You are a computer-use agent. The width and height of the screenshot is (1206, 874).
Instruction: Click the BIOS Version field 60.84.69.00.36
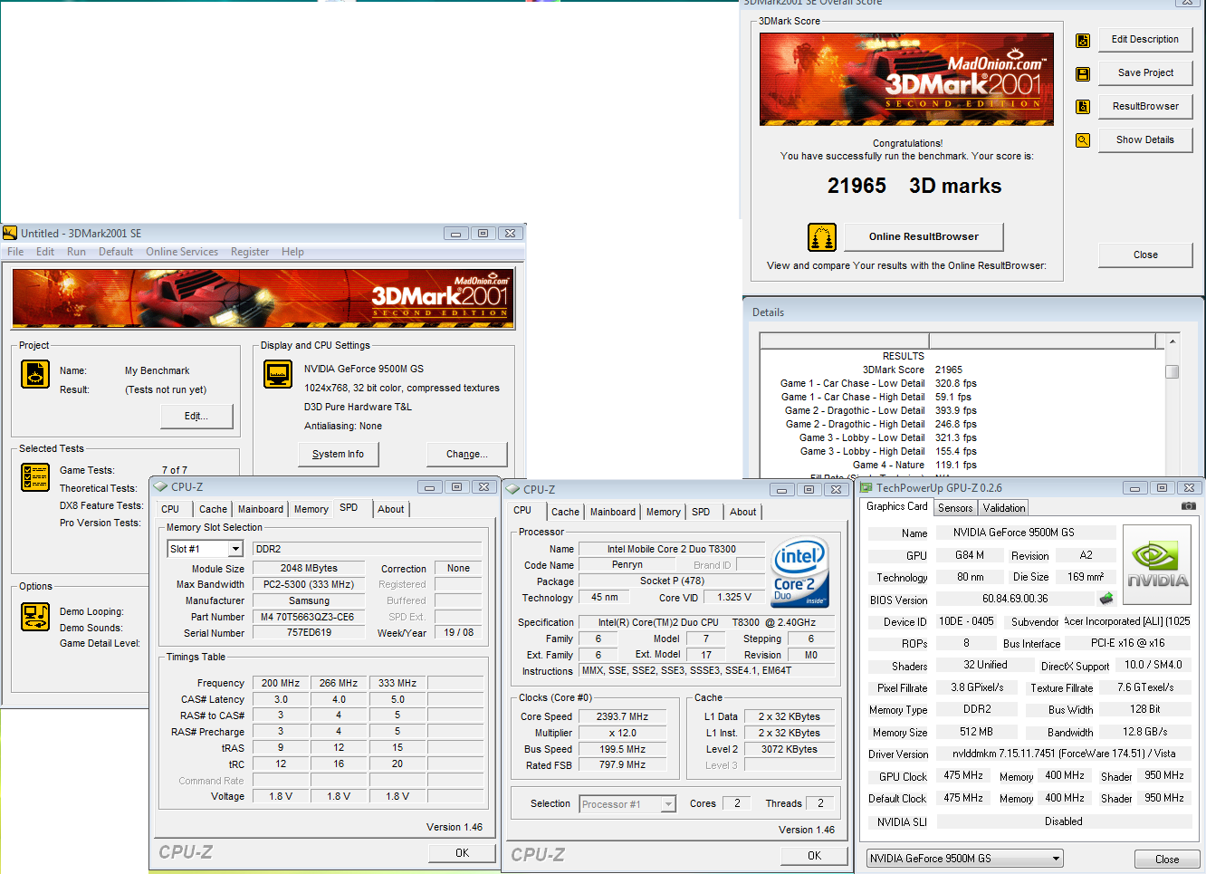point(1015,599)
